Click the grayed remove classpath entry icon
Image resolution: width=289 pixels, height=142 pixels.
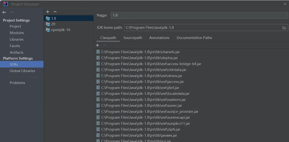point(105,45)
